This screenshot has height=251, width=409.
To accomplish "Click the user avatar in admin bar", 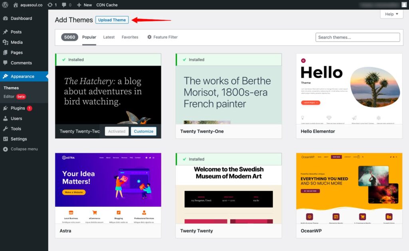I will click(404, 5).
